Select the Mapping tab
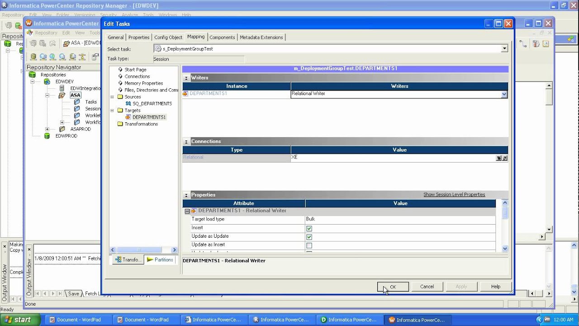 [196, 37]
